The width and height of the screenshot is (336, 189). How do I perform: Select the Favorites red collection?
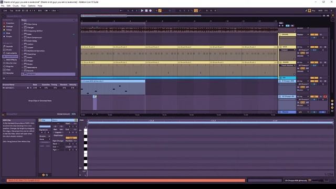click(8, 23)
